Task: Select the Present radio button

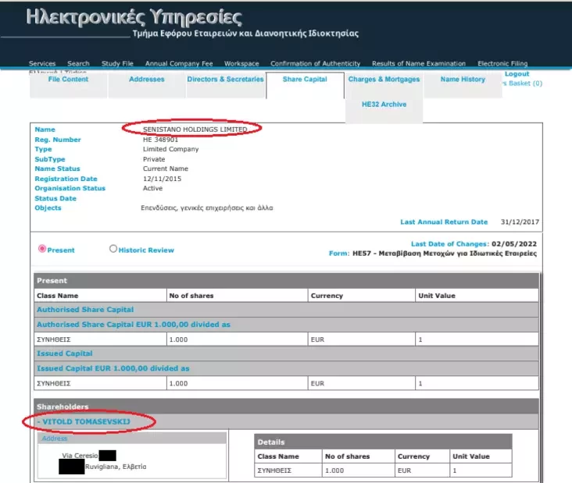Action: 42,249
